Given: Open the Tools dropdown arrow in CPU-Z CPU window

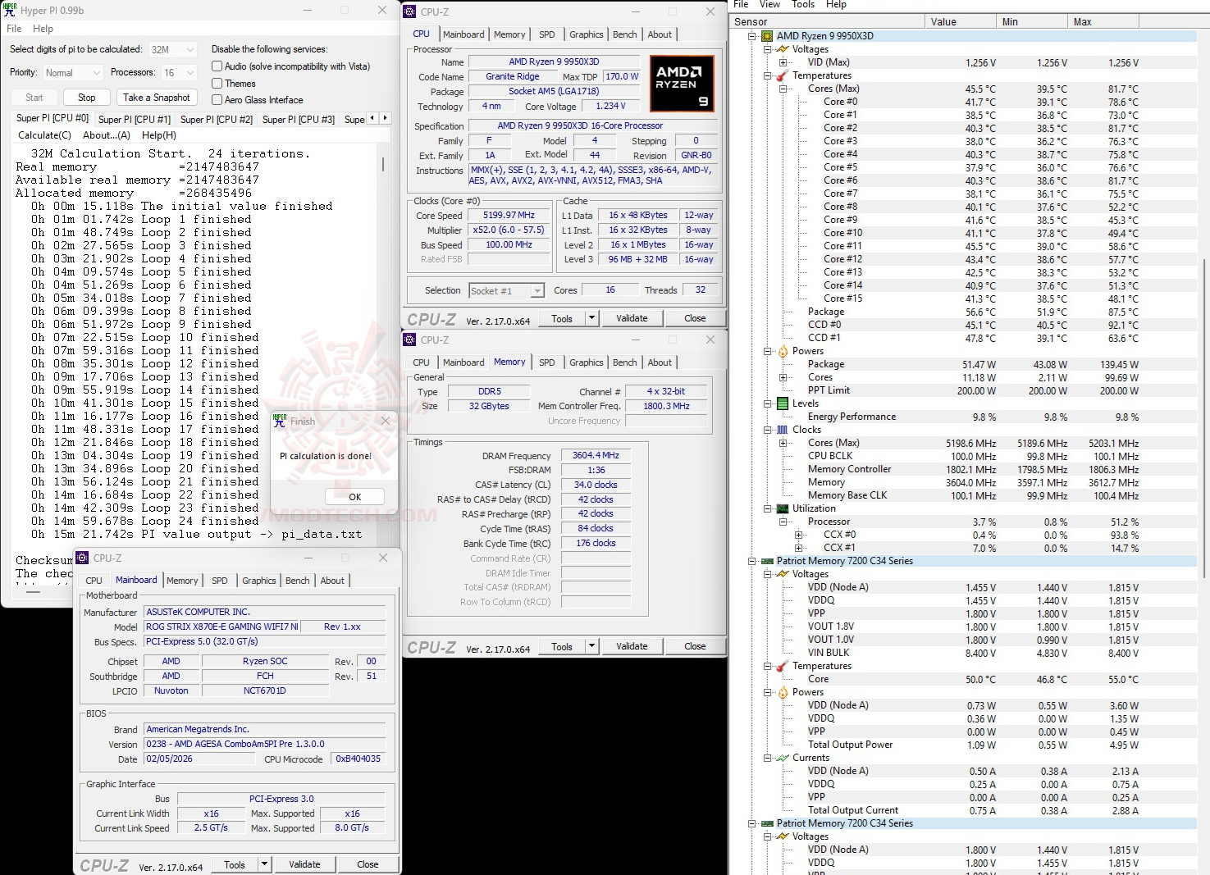Looking at the screenshot, I should click(591, 318).
